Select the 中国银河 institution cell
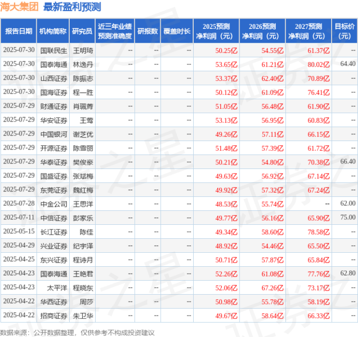358x337 pixels. [54, 134]
